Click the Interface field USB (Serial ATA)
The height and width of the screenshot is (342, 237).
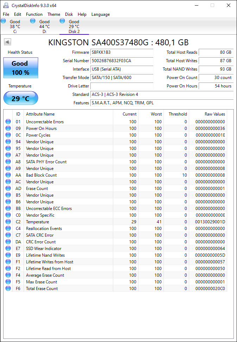122,69
